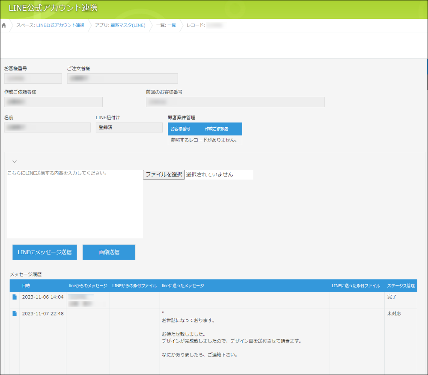Click the LINEからの添付ファイル column header
Screen dimensions: 428x375
[134, 285]
